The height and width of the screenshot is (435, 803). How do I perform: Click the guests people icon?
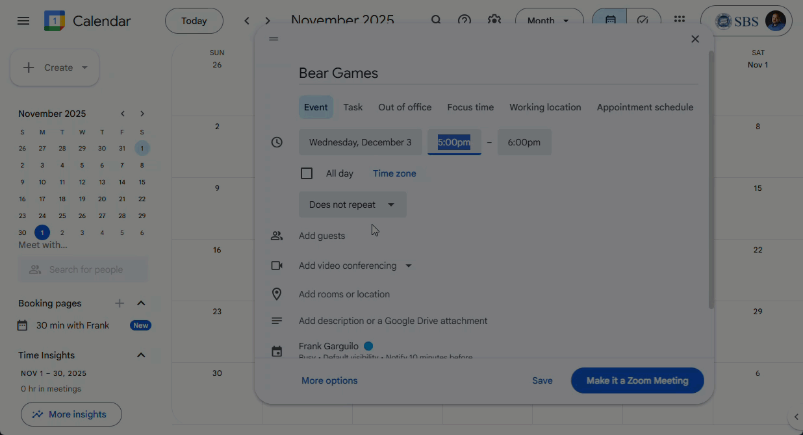coord(277,236)
